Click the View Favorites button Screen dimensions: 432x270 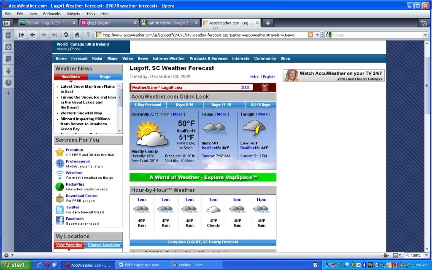(69, 245)
